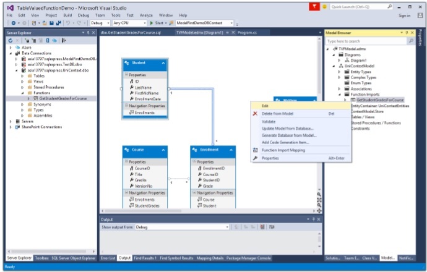Screen dimensions: 427x272
Task: Click the Quick Launch search box
Action: pos(361,7)
